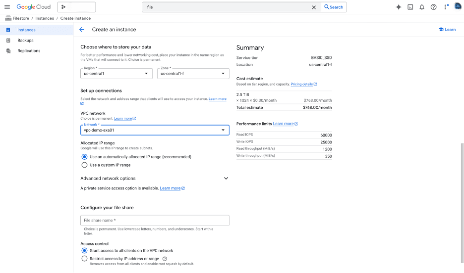The width and height of the screenshot is (464, 273).
Task: Click the Read throughput value 1200
Action: (327, 149)
